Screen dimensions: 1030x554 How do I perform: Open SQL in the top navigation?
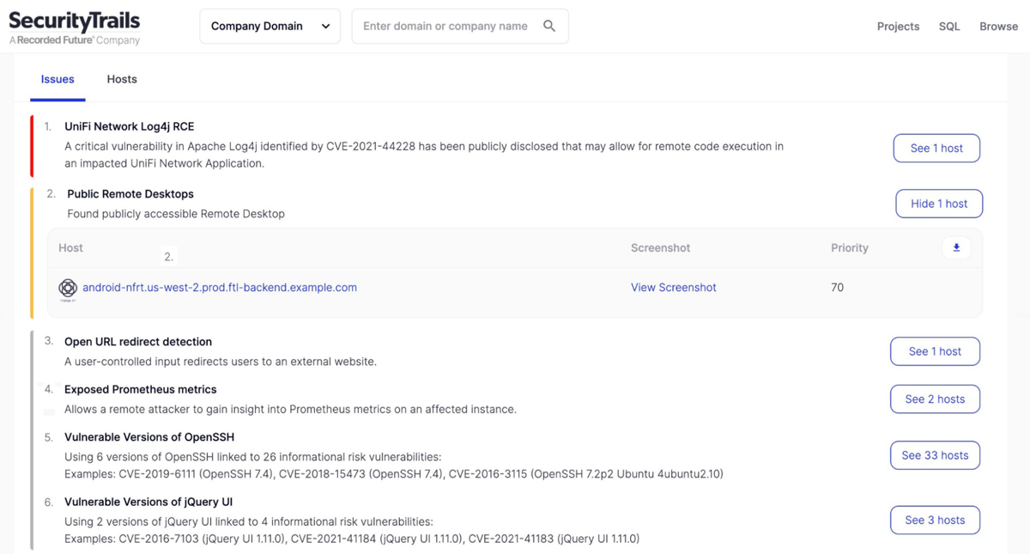(x=949, y=27)
